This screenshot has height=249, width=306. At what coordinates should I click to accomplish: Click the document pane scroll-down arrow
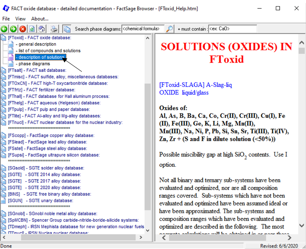[x=302, y=226]
